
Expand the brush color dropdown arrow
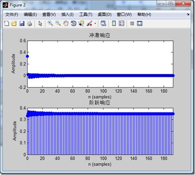(x=95, y=24)
